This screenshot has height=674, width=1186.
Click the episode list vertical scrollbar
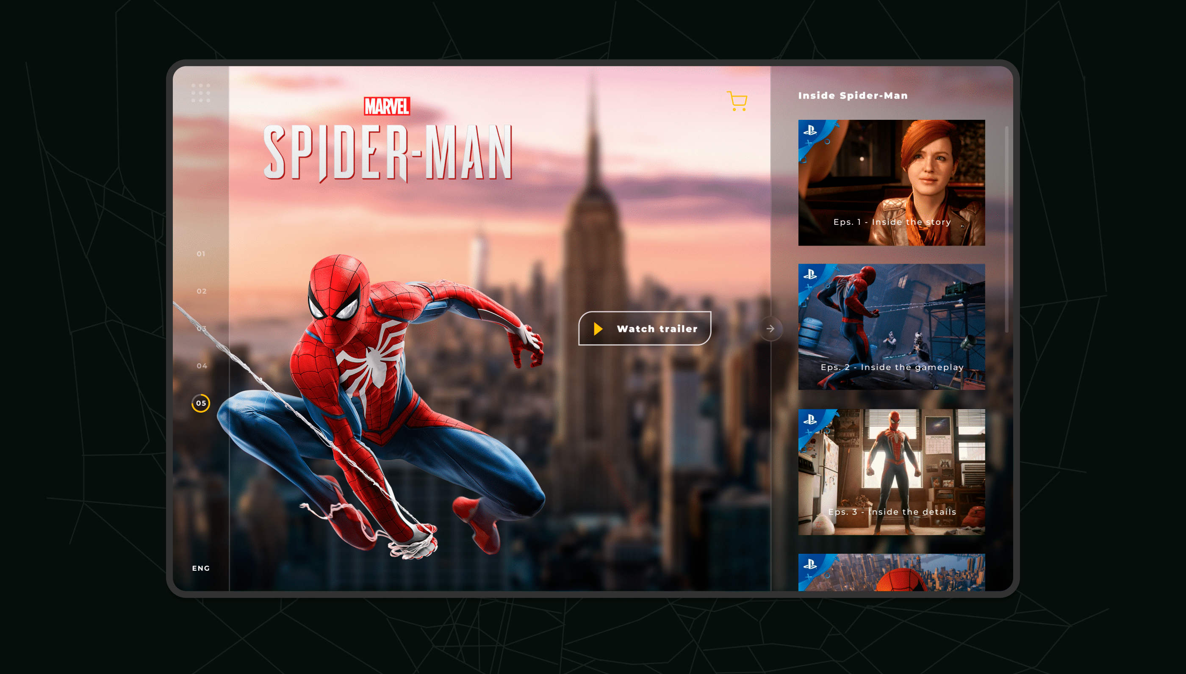(1006, 229)
